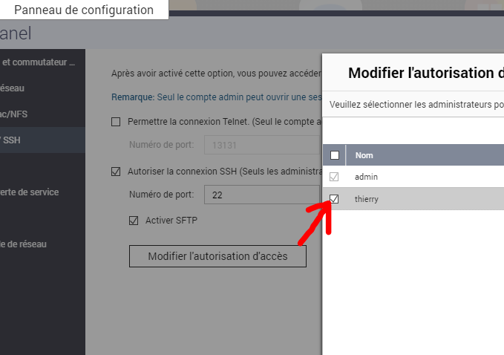Viewport: 504px width, 355px height.
Task: Click the Remarque note text
Action: 132,97
